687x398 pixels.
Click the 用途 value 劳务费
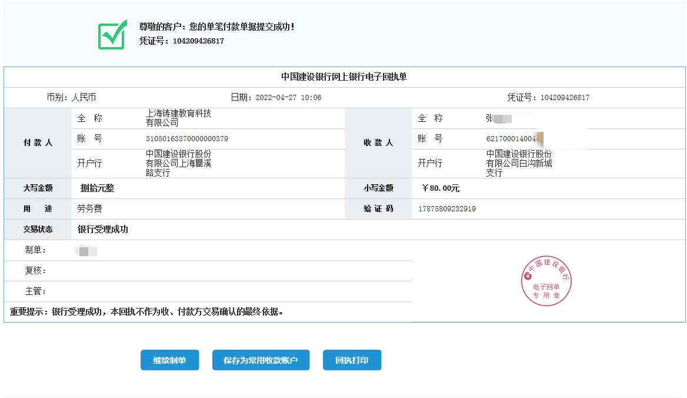point(90,208)
